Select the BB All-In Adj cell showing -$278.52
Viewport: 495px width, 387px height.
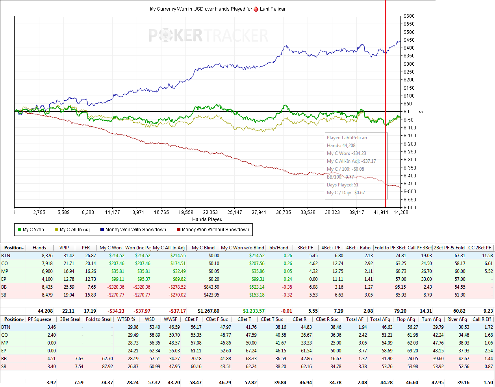tap(177, 287)
